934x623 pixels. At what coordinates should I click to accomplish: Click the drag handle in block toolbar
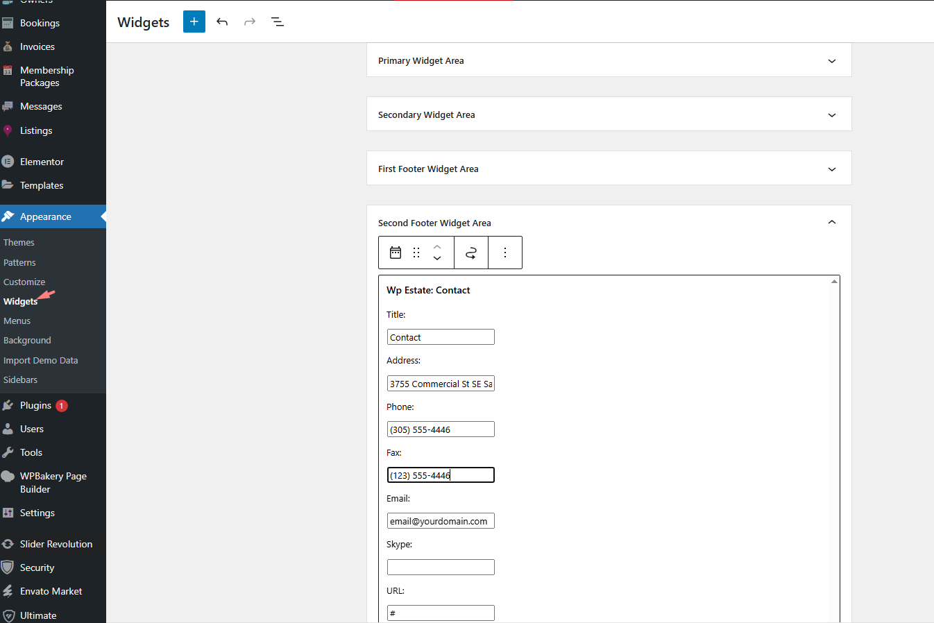click(x=416, y=253)
